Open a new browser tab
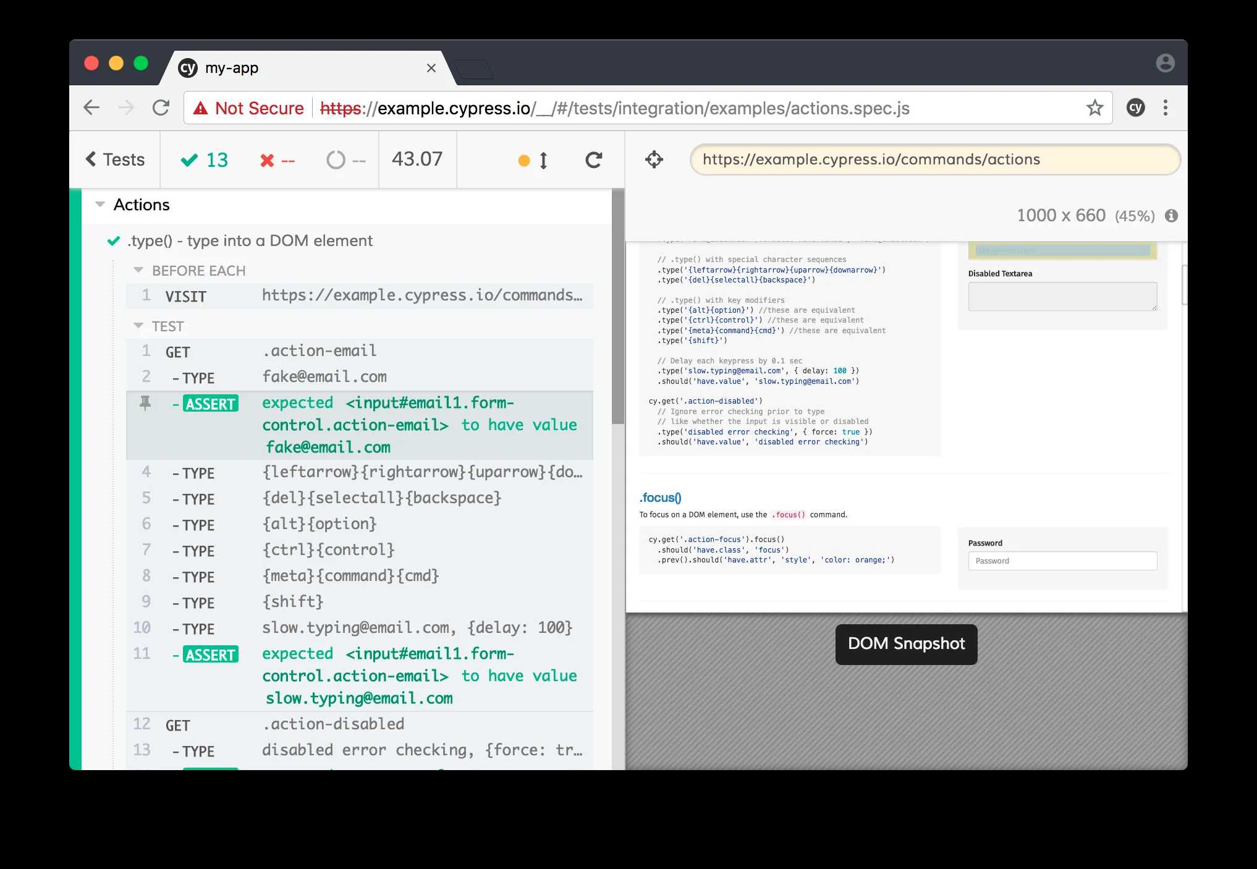 (x=473, y=69)
